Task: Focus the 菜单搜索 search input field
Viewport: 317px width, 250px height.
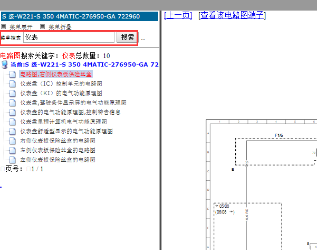Action: [69, 38]
